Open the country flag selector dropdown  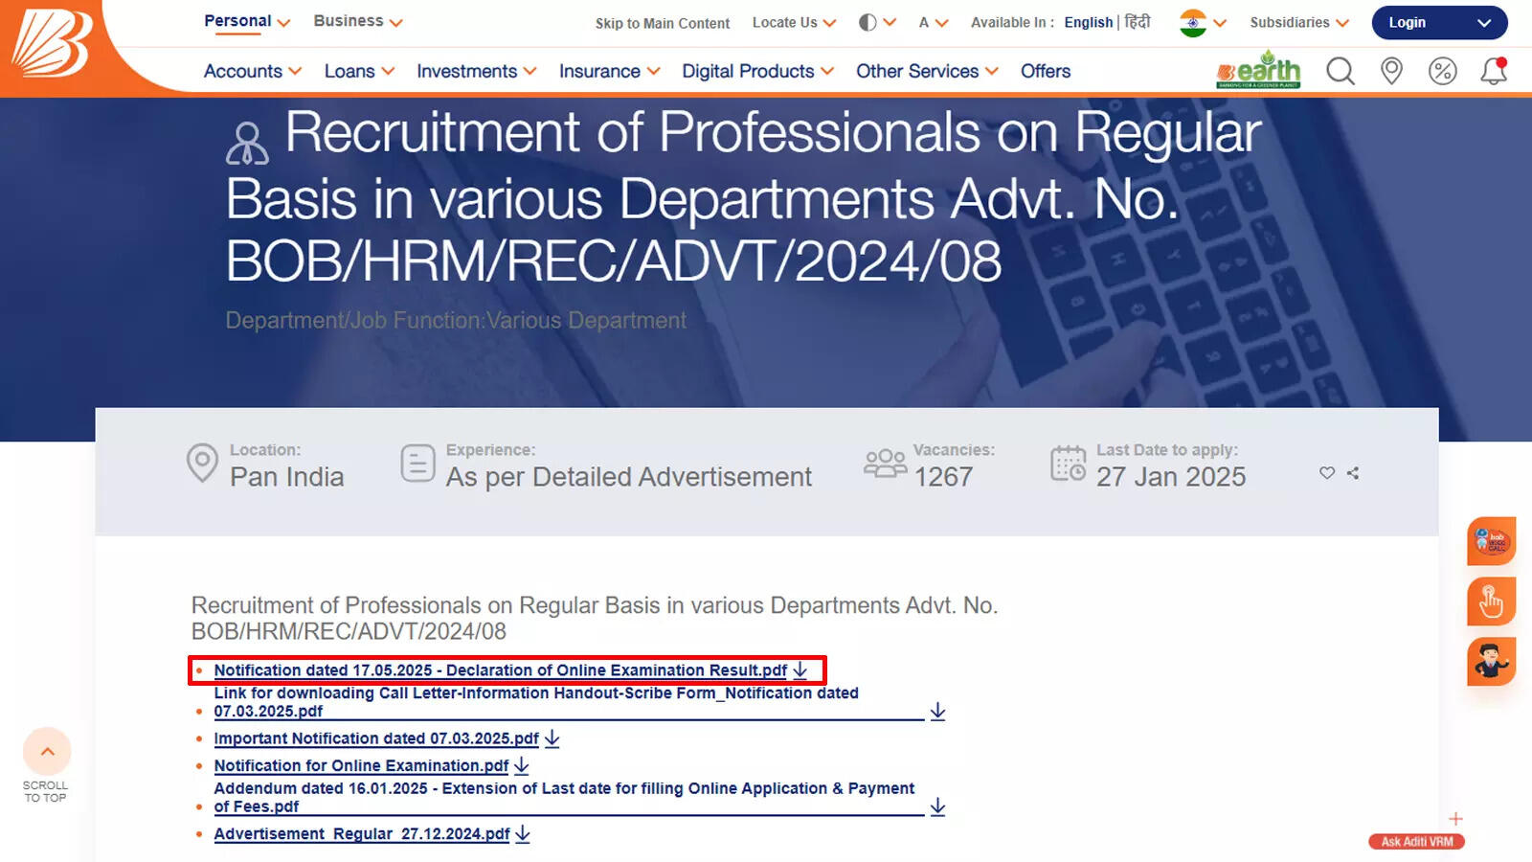coord(1203,22)
